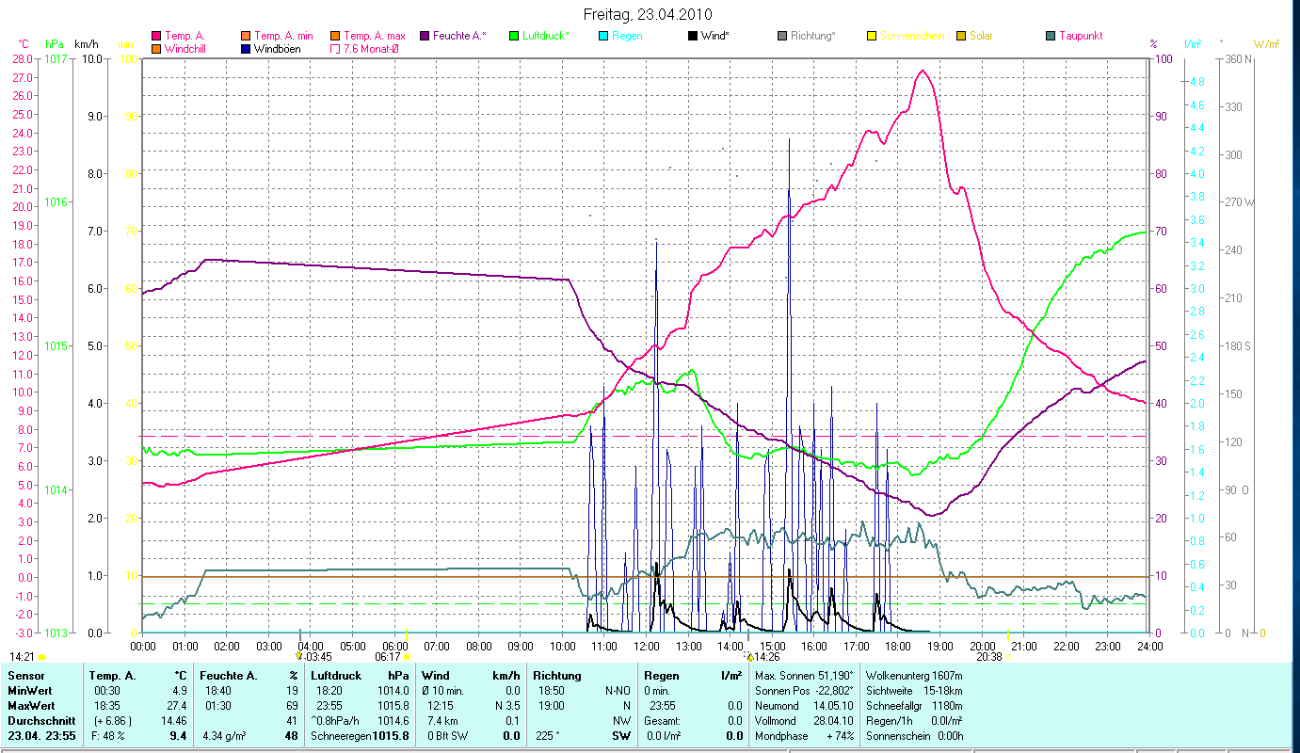Screen dimensions: 1300x753
Task: Click the Temp. A. min legend swatch
Action: 246,36
